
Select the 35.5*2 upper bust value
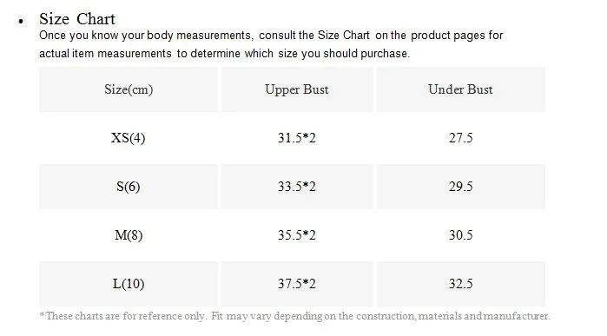[297, 235]
